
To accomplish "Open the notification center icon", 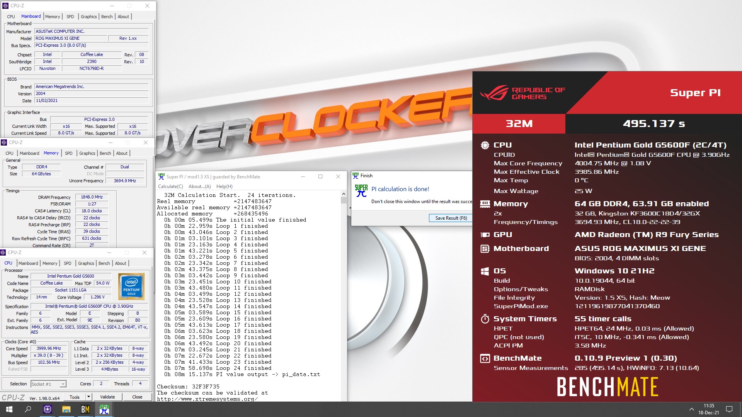I will [x=729, y=409].
